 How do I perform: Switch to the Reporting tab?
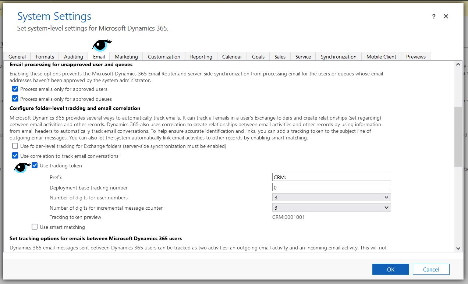click(201, 57)
